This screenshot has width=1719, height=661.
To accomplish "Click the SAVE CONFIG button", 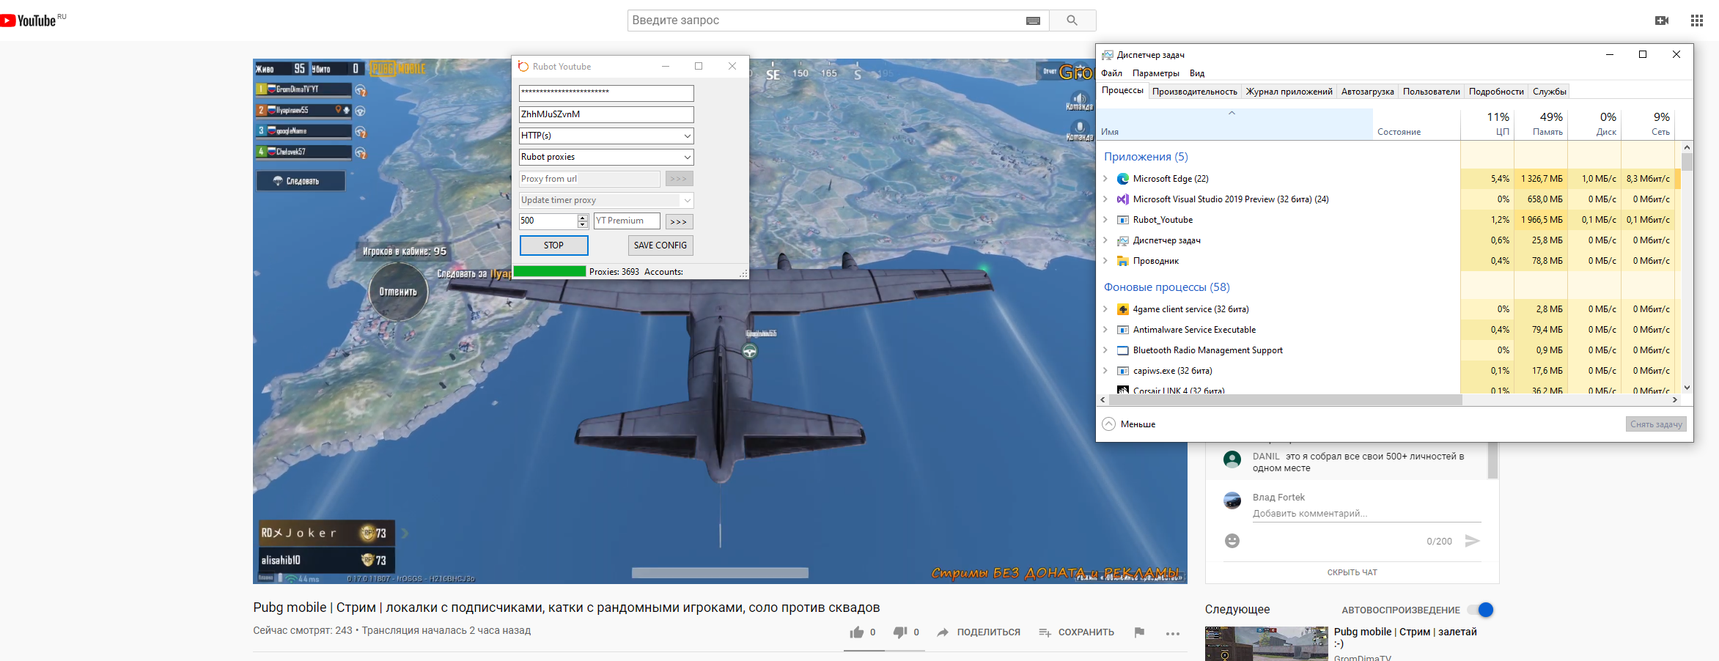I will (x=660, y=245).
